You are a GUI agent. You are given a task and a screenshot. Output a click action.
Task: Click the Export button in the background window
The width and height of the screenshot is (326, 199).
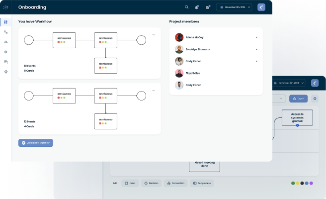[x=298, y=99]
